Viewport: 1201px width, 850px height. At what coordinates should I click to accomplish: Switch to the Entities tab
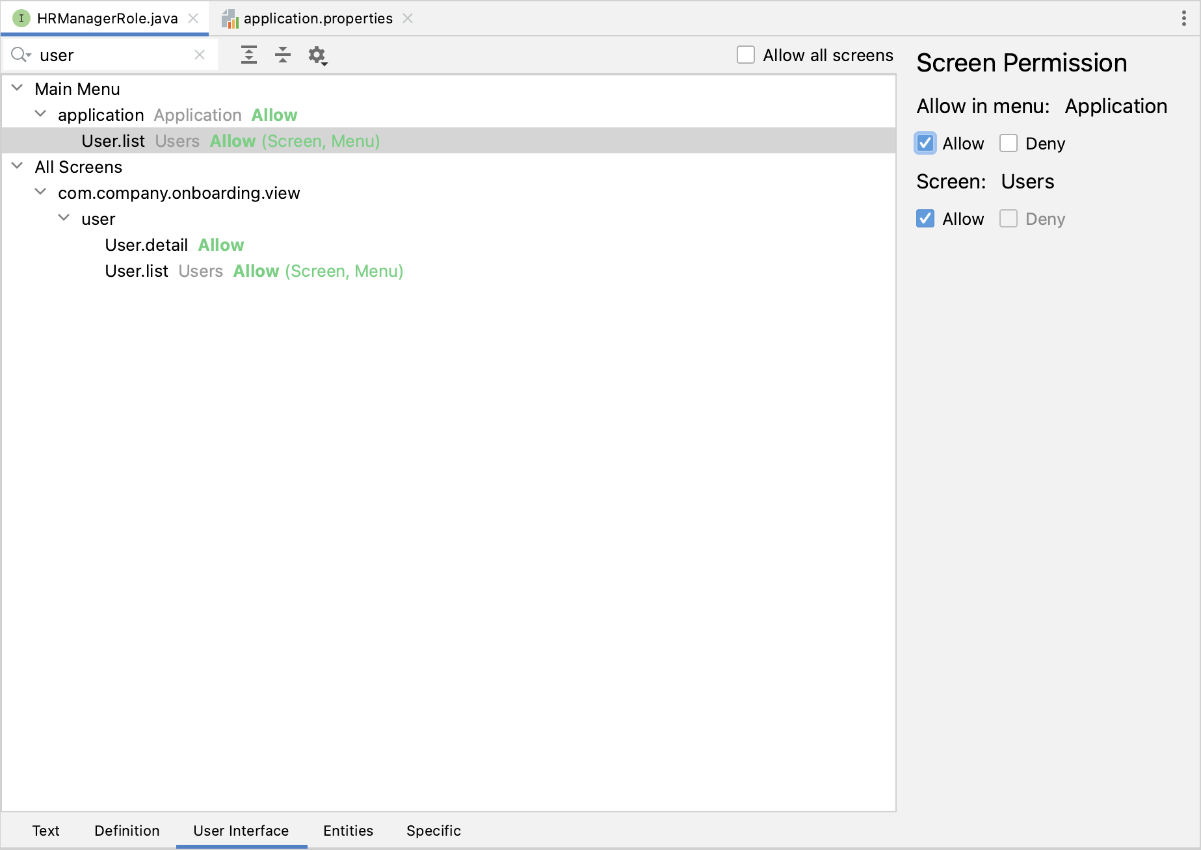(348, 831)
